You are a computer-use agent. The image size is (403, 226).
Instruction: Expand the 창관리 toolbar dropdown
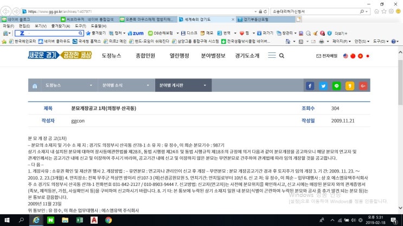(295, 33)
